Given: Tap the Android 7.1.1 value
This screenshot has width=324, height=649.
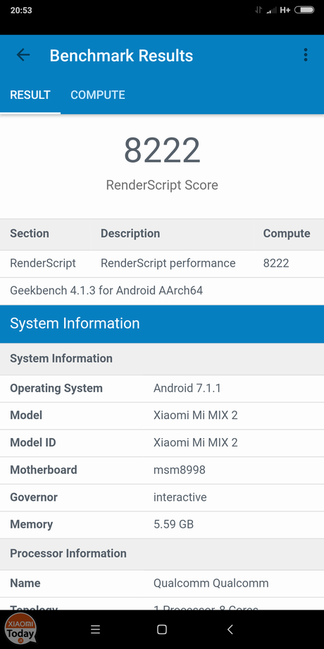Looking at the screenshot, I should point(187,388).
